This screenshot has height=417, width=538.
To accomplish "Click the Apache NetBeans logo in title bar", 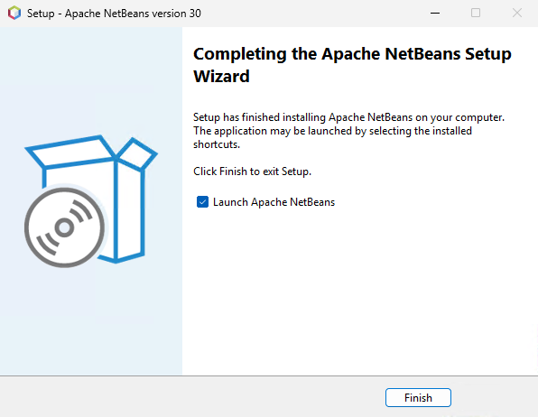I will [x=14, y=13].
